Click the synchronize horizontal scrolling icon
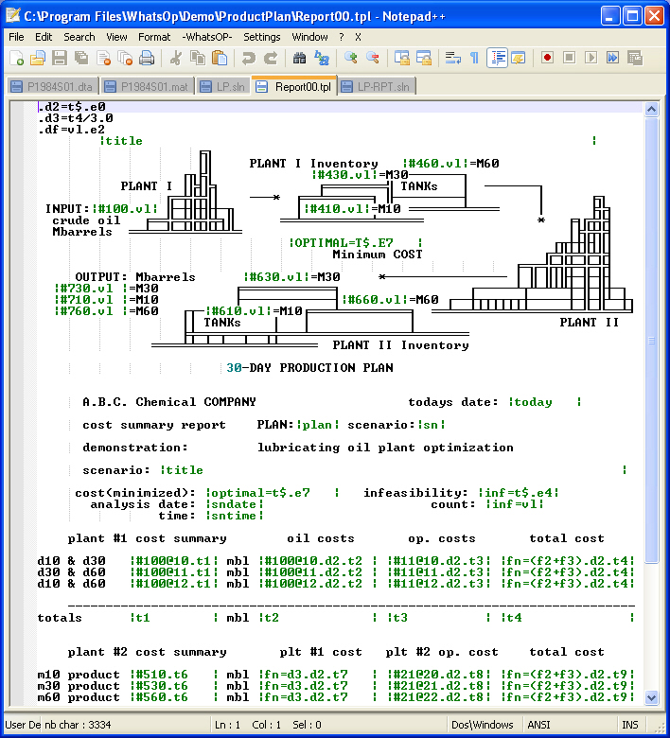 pyautogui.click(x=423, y=59)
